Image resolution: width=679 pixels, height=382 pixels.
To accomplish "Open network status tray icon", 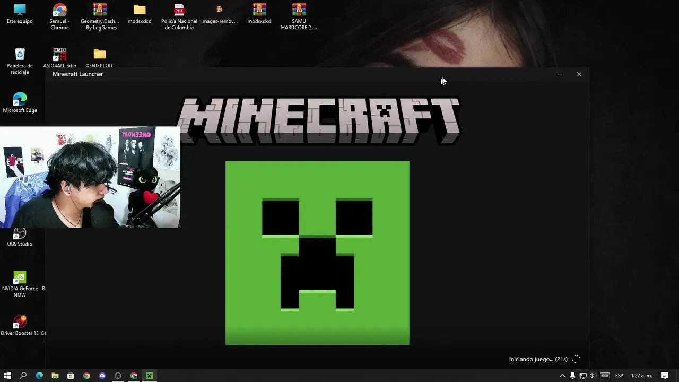I will pos(582,376).
